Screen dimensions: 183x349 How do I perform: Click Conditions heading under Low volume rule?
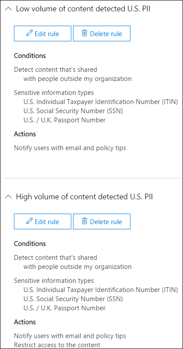click(x=30, y=56)
